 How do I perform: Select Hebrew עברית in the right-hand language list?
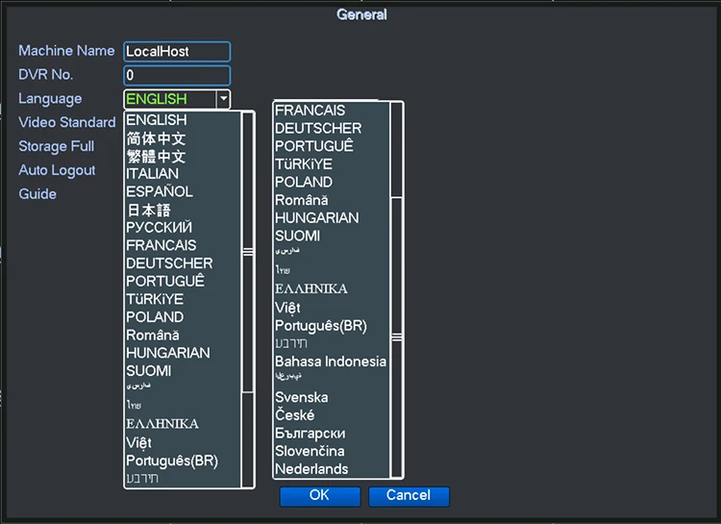pyautogui.click(x=331, y=343)
